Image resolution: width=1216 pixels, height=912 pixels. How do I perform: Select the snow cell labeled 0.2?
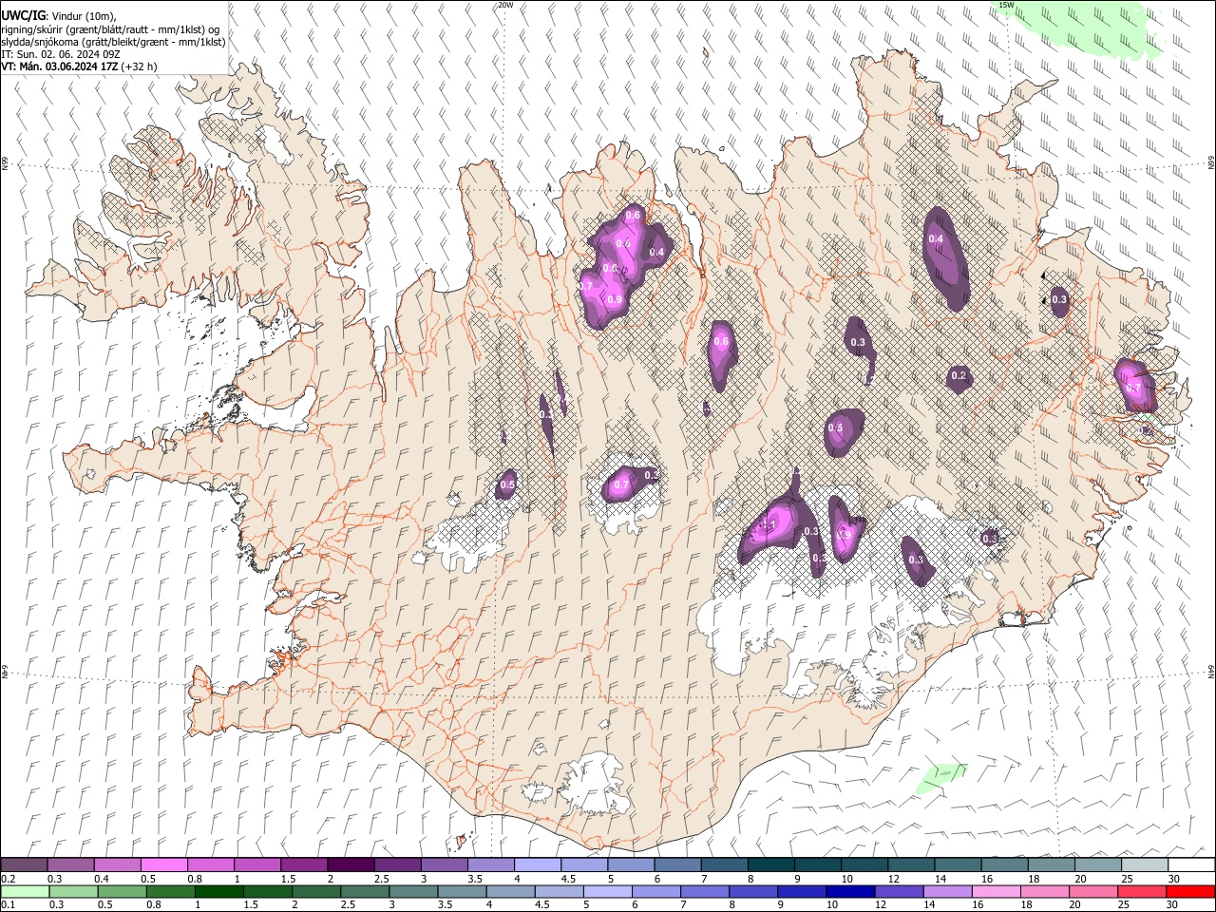pyautogui.click(x=959, y=377)
